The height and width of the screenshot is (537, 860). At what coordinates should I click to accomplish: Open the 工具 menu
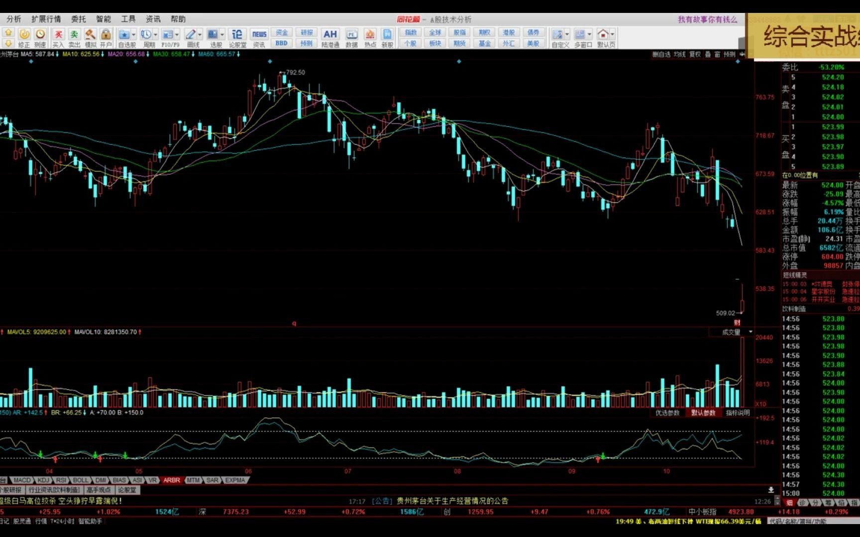pos(128,19)
